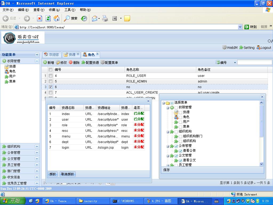Expand the 组织机构 sidebar panel
273x205 pixels.
(x=37, y=146)
